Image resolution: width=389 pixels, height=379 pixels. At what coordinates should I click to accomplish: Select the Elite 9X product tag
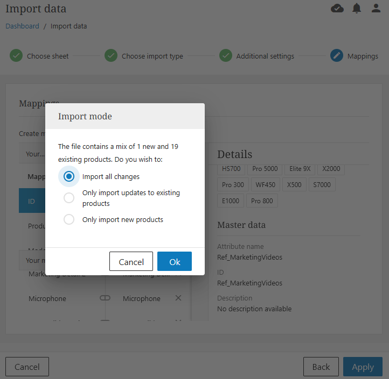coord(300,169)
